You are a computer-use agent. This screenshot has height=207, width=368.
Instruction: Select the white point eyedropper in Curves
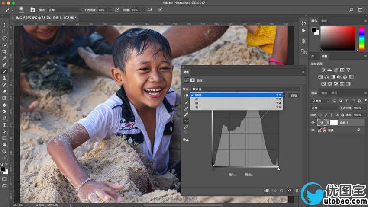pyautogui.click(x=186, y=115)
